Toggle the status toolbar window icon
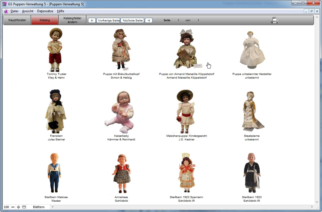Screen dimensions: 322x212 [x=24, y=207]
